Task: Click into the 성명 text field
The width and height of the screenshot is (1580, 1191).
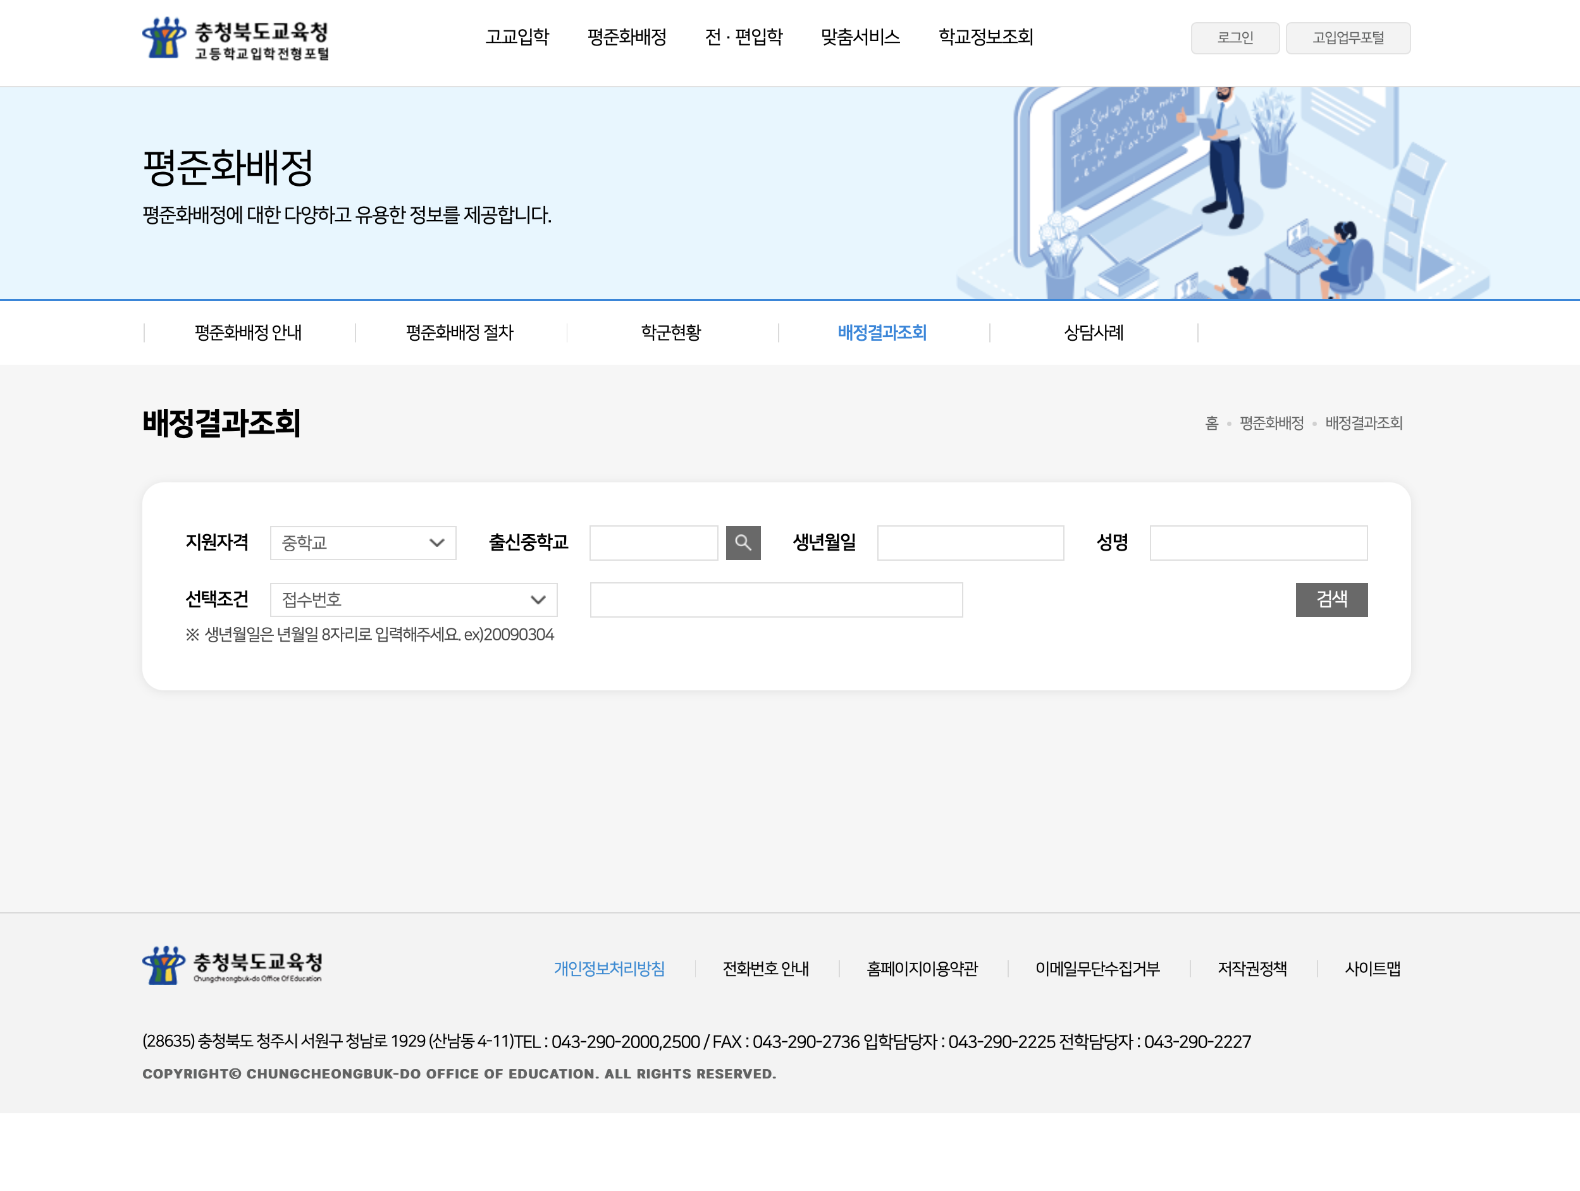Action: point(1258,542)
